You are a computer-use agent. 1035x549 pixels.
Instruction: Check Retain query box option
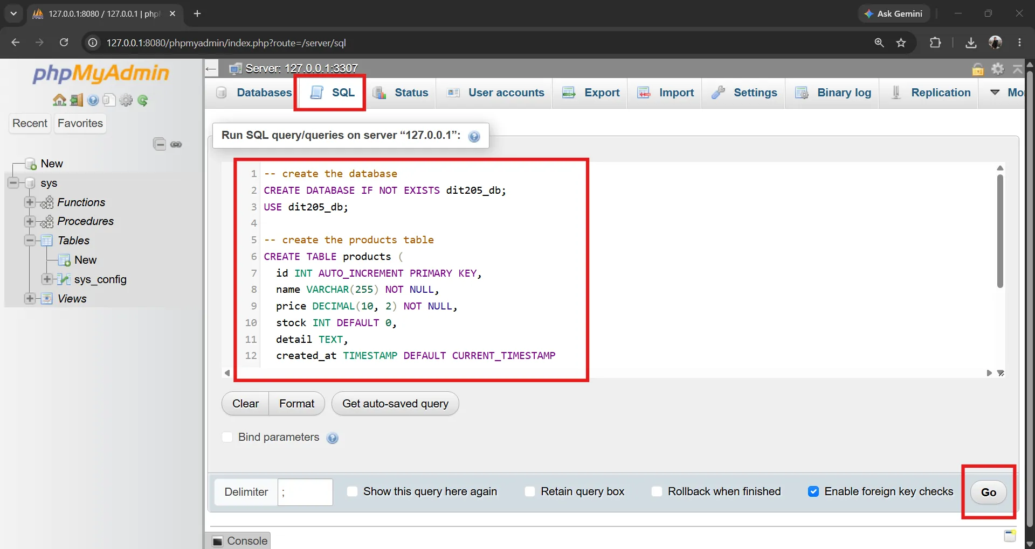(x=530, y=491)
